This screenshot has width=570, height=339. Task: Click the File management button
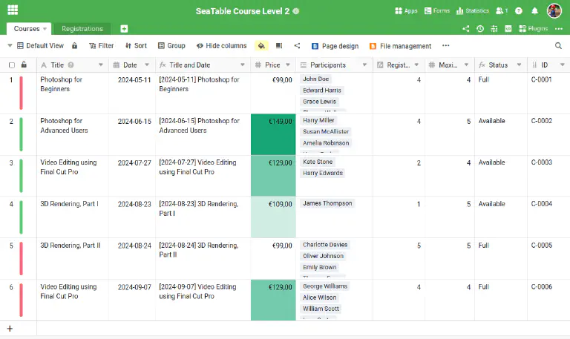click(399, 46)
